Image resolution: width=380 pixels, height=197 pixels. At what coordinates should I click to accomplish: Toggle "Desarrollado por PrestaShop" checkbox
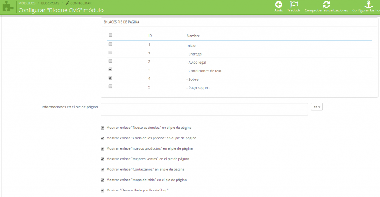click(102, 190)
